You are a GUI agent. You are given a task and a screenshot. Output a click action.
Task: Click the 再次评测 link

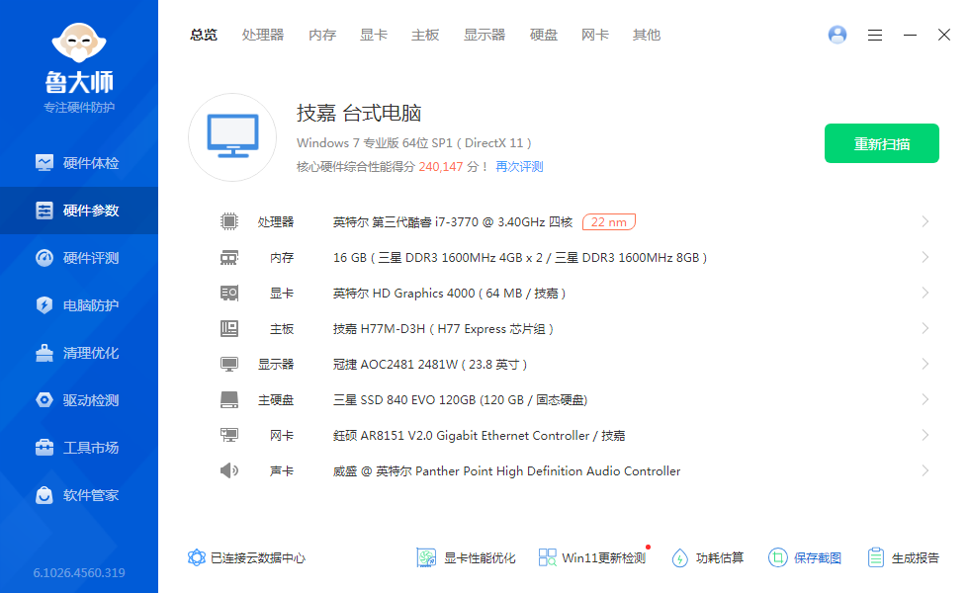519,167
